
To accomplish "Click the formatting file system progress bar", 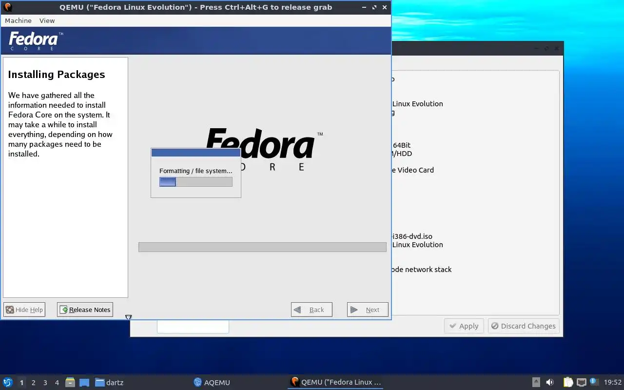I will point(196,182).
